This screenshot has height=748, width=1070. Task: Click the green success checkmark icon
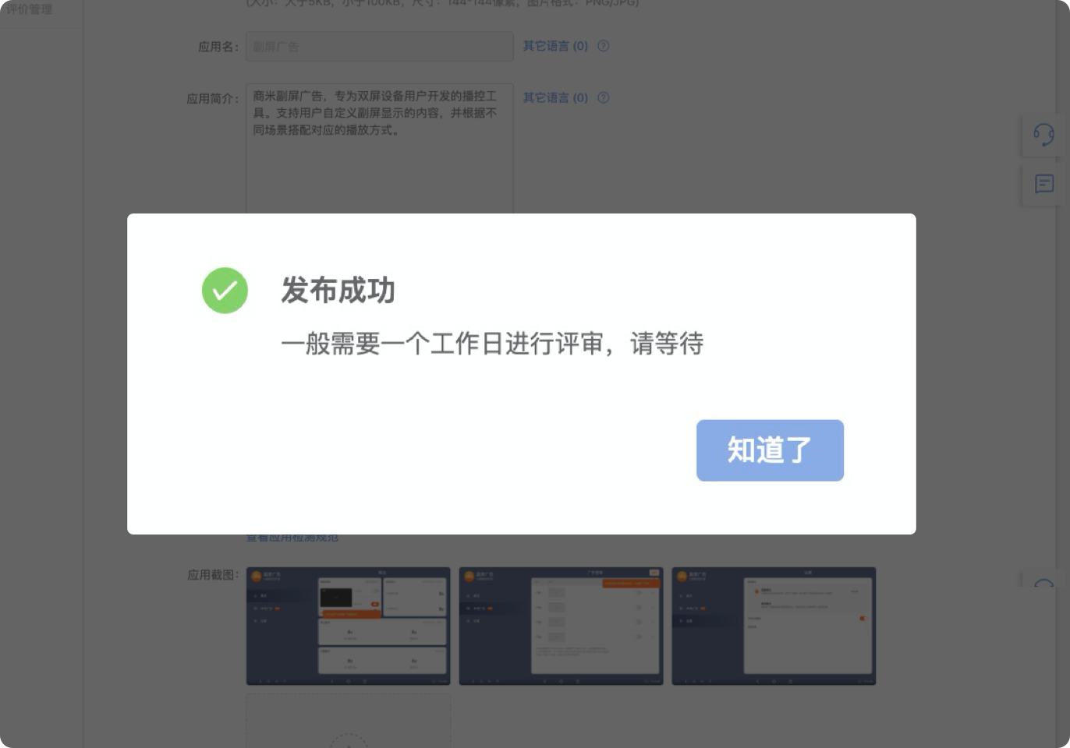[225, 291]
